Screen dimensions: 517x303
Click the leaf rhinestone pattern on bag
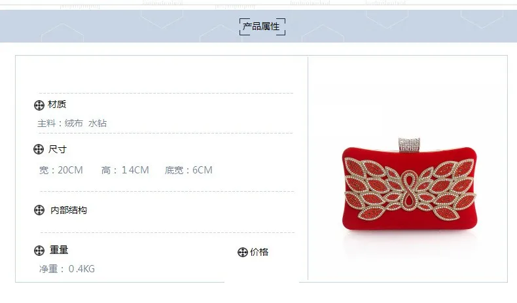tap(410, 189)
